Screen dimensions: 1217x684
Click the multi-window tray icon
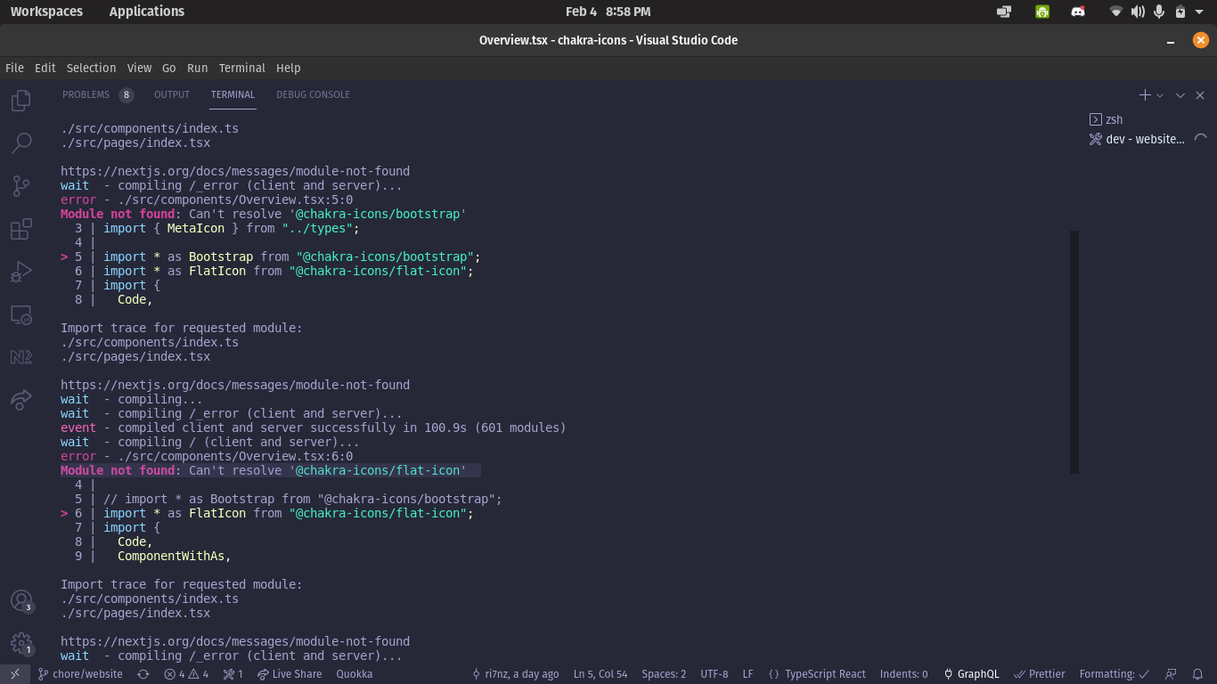tap(1004, 12)
